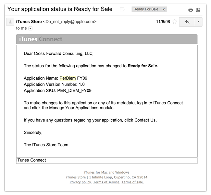Image resolution: width=211 pixels, height=195 pixels.
Task: Click the highlighted PerDiem word
Action: click(x=68, y=78)
